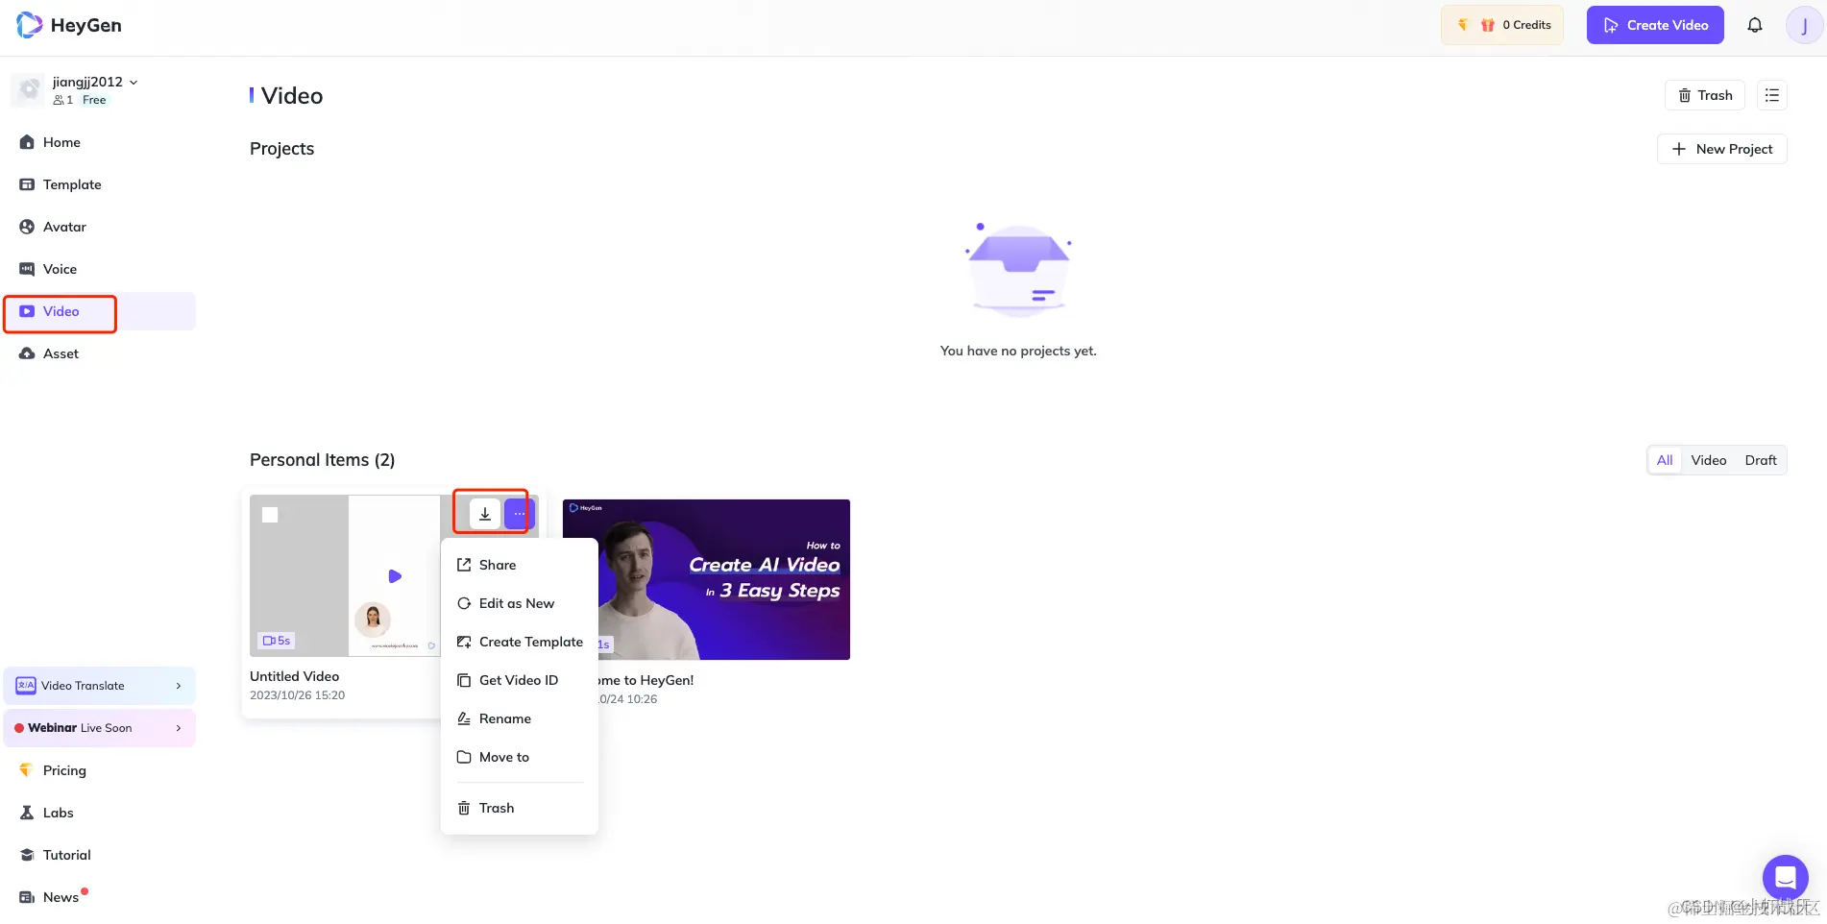Click the Free plan badge

94,100
